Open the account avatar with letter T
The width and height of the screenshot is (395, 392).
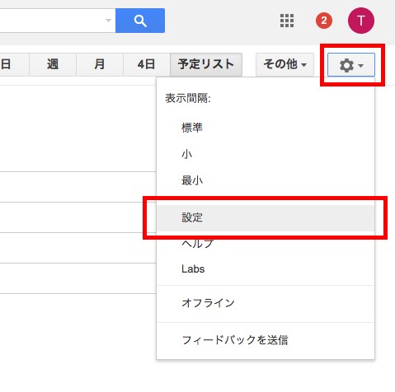(361, 21)
